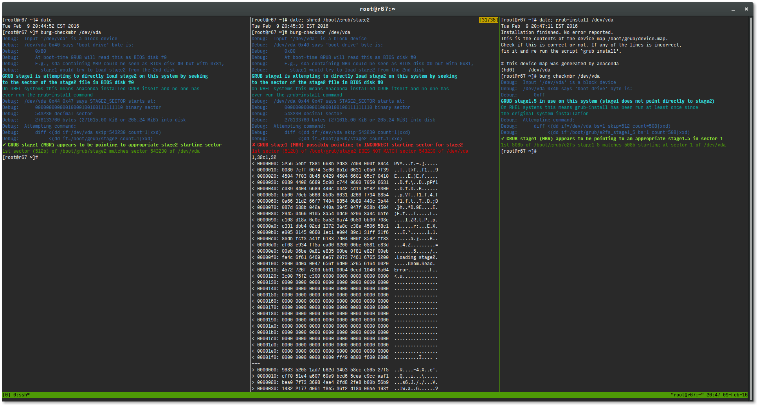Click 'Tue Feb 9 20:45:33 EST 2016' line
Image resolution: width=757 pixels, height=405 pixels.
click(x=290, y=26)
